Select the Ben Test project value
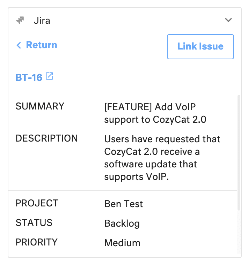This screenshot has width=248, height=265. pos(124,204)
